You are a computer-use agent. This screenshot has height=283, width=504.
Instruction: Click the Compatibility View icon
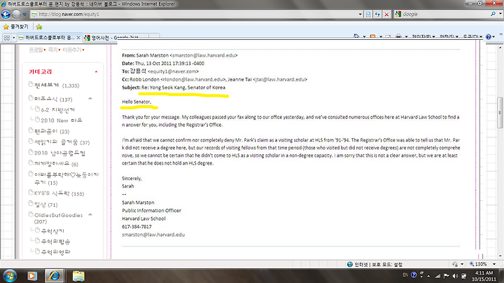368,14
